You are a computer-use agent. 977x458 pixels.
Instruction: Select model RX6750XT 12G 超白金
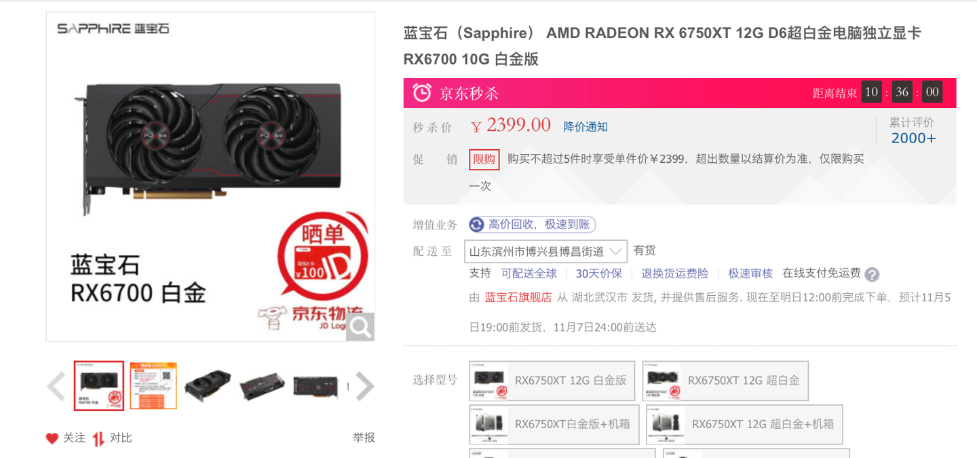pyautogui.click(x=725, y=381)
